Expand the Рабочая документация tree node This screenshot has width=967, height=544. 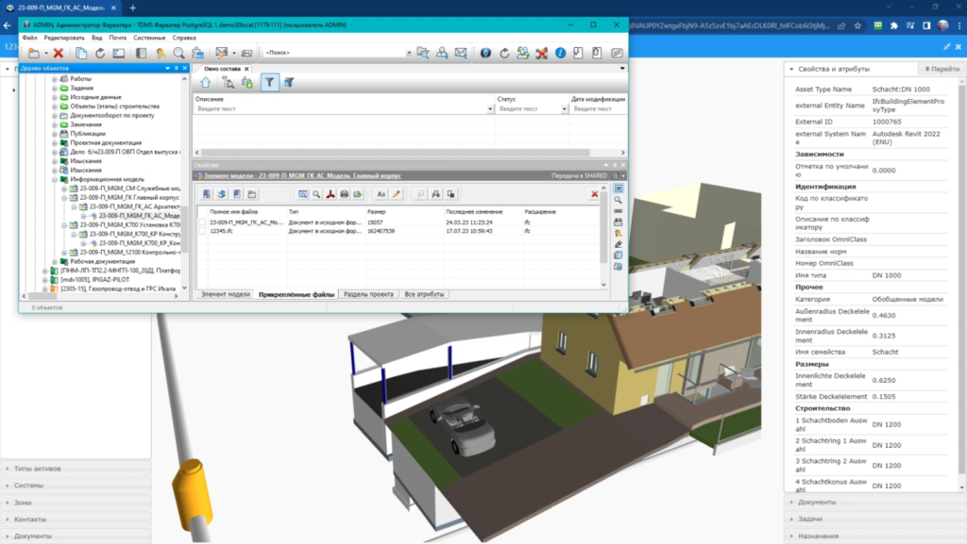tap(56, 261)
